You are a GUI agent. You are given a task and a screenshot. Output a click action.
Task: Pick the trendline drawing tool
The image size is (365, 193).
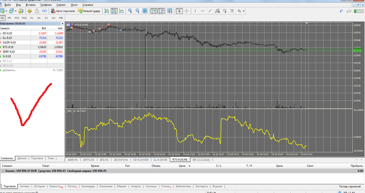[x=210, y=11]
